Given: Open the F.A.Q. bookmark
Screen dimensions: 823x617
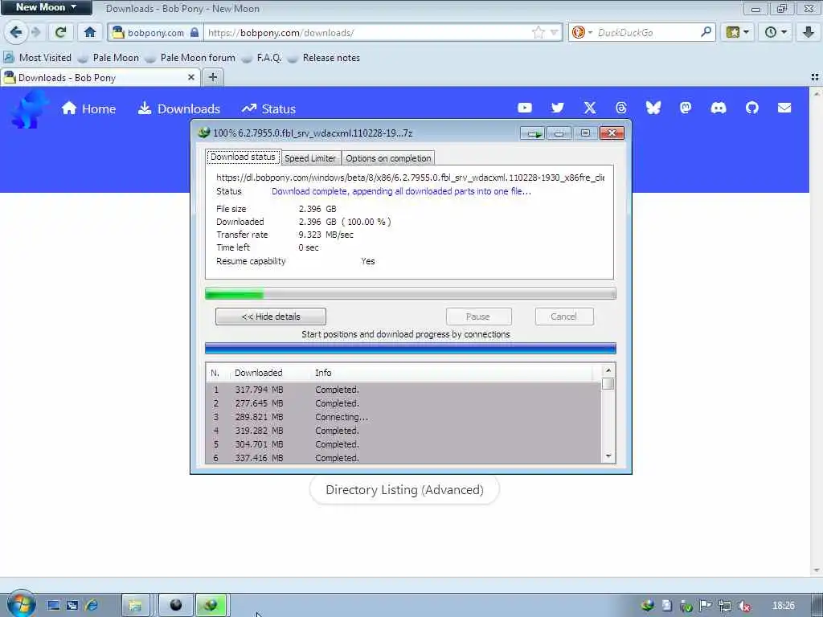Looking at the screenshot, I should 261,58.
